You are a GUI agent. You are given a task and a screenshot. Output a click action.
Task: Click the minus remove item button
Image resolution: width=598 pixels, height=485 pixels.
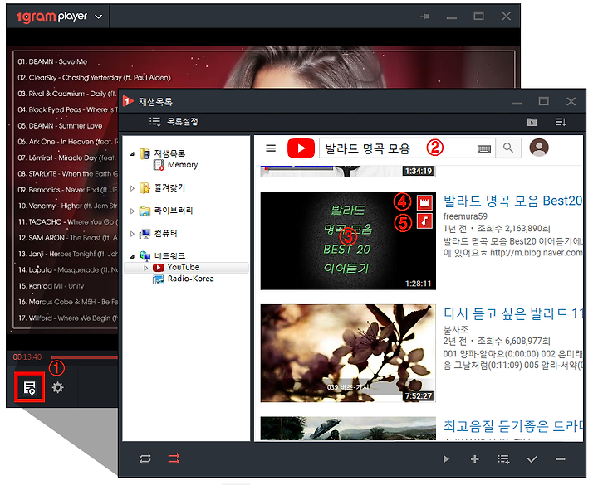[561, 459]
